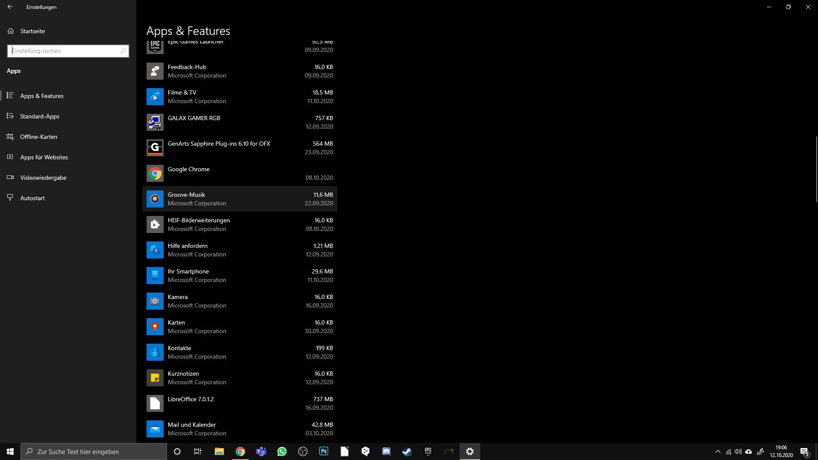Select the Karten map pin icon
Viewport: 818px width, 460px height.
click(x=155, y=327)
